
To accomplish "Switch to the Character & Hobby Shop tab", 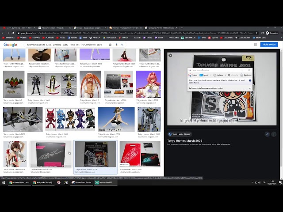I will (125, 28).
